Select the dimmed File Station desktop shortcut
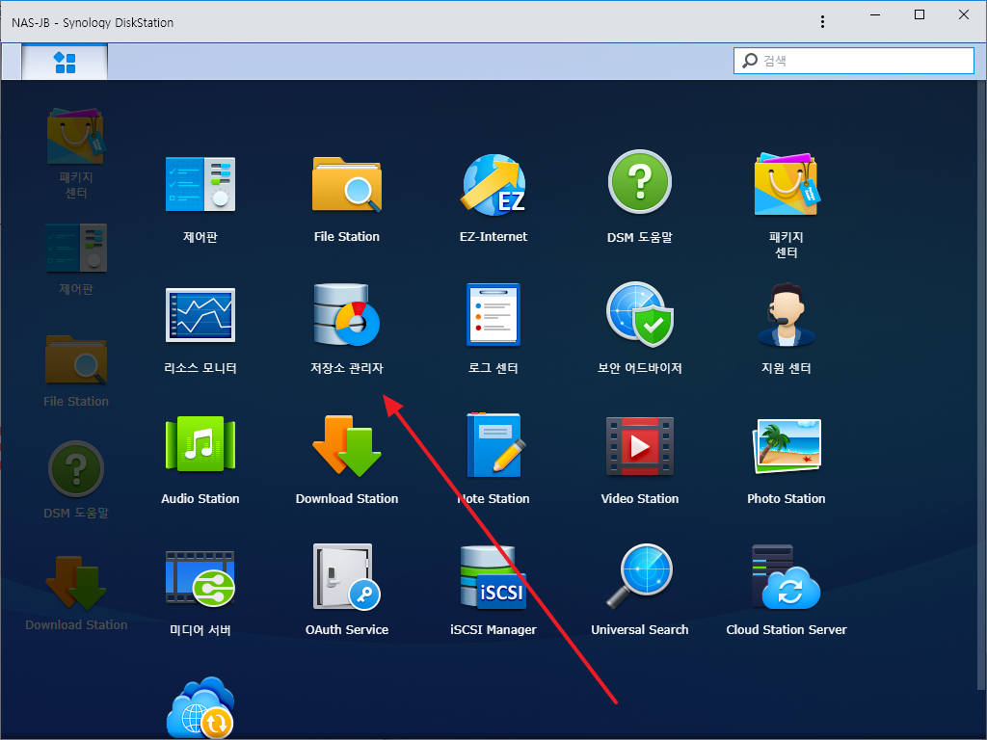Viewport: 987px width, 740px height. pos(76,371)
